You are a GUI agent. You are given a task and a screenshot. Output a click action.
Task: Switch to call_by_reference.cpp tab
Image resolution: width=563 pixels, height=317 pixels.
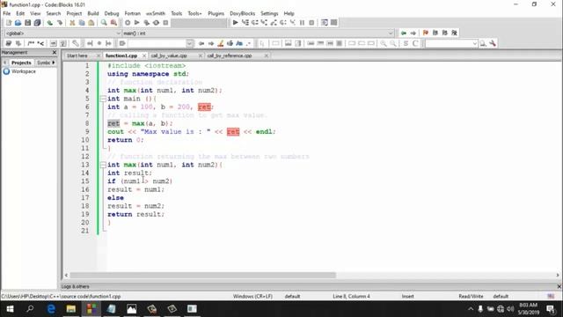coord(230,55)
